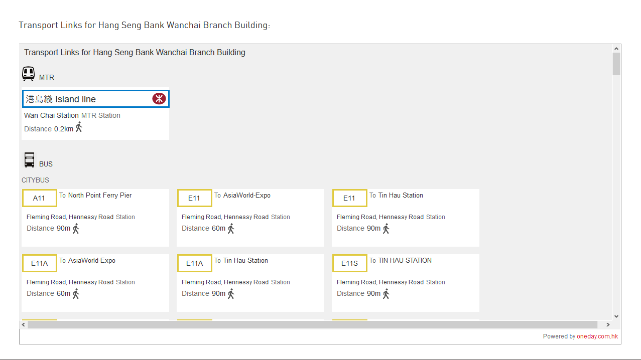
Task: Click the top page 'Transport Links' heading
Action: [145, 25]
